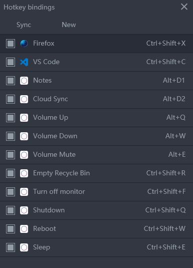Image resolution: width=193 pixels, height=268 pixels.
Task: Enable the Reboot hotkey checkbox
Action: coord(11,229)
